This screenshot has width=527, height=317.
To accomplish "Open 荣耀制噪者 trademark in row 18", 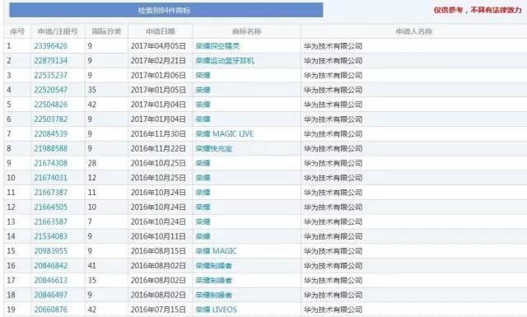I will pos(214,295).
